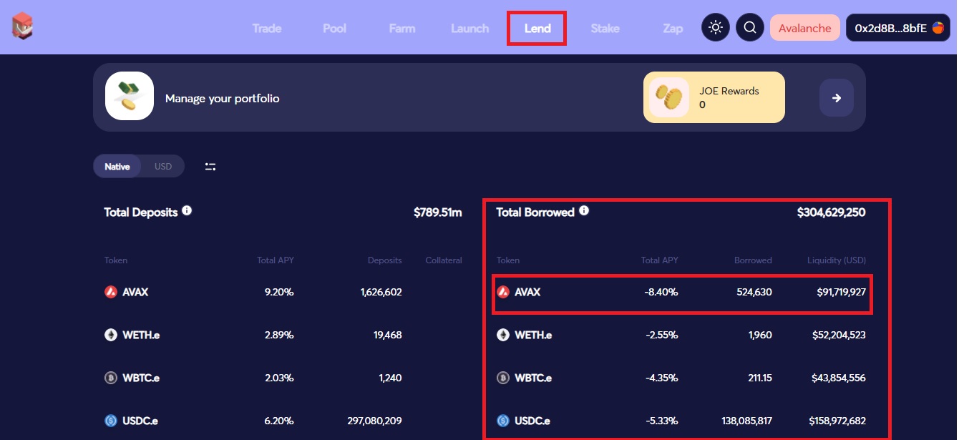Image resolution: width=959 pixels, height=440 pixels.
Task: Open the Avalanche network selector
Action: pyautogui.click(x=804, y=28)
